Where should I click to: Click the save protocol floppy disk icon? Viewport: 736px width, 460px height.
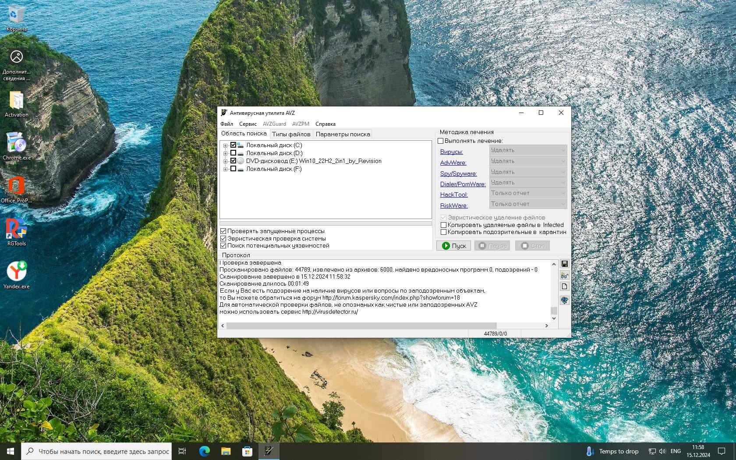pyautogui.click(x=564, y=264)
